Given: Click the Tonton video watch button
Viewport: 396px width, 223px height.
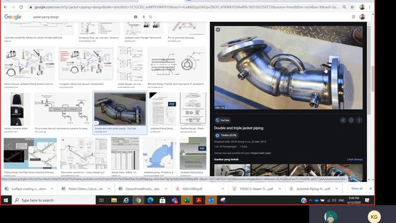Looking at the screenshot, I should tap(226, 136).
